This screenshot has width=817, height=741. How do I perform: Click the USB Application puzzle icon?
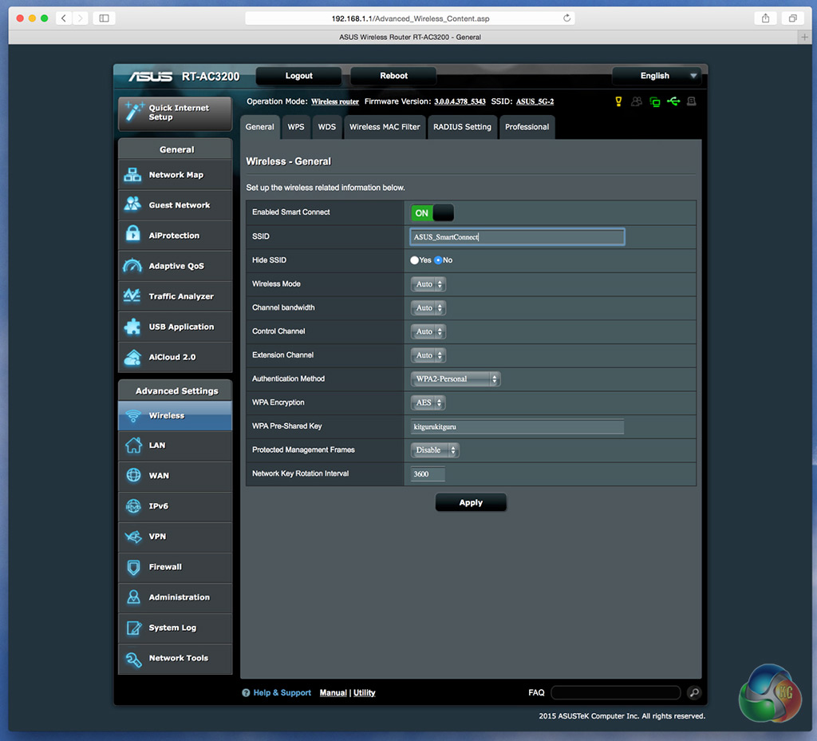click(132, 327)
